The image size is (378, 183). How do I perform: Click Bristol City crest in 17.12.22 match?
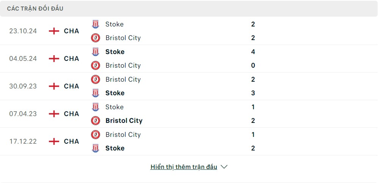click(96, 135)
